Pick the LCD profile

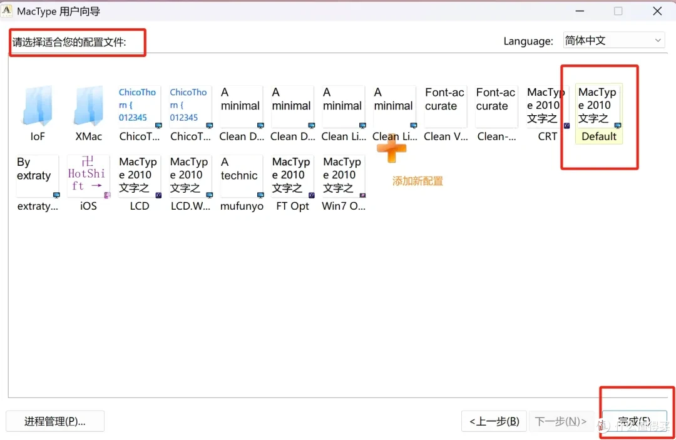click(x=139, y=183)
